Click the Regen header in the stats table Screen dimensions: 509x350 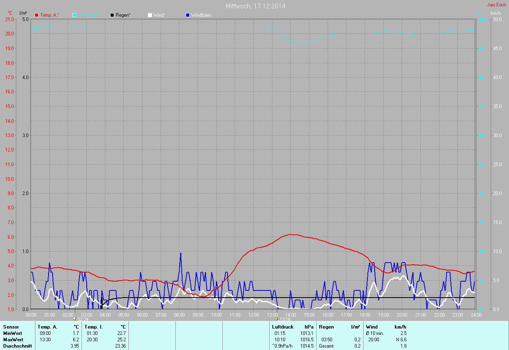click(326, 327)
